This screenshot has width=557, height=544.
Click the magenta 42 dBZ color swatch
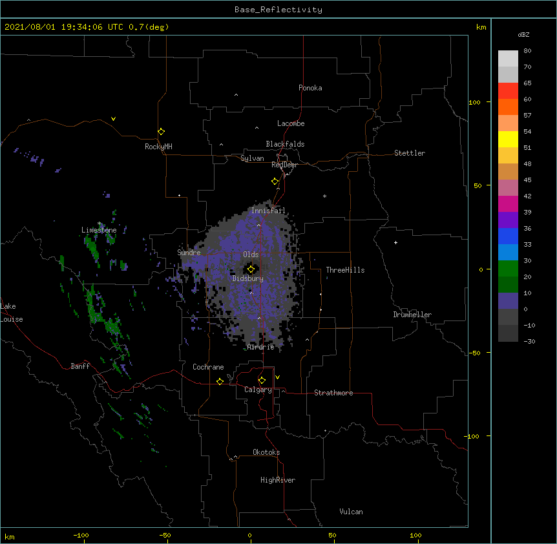[508, 204]
